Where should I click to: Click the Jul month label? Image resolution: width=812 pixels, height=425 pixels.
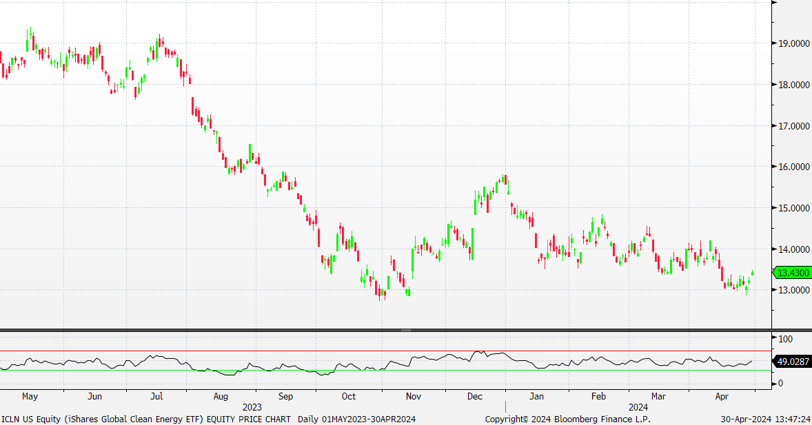click(156, 397)
